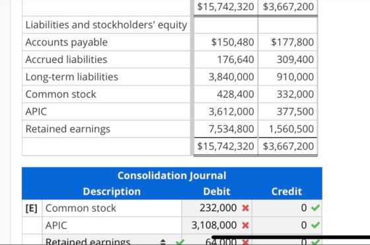Select the 1,560,500 retained earnings value

291,129
